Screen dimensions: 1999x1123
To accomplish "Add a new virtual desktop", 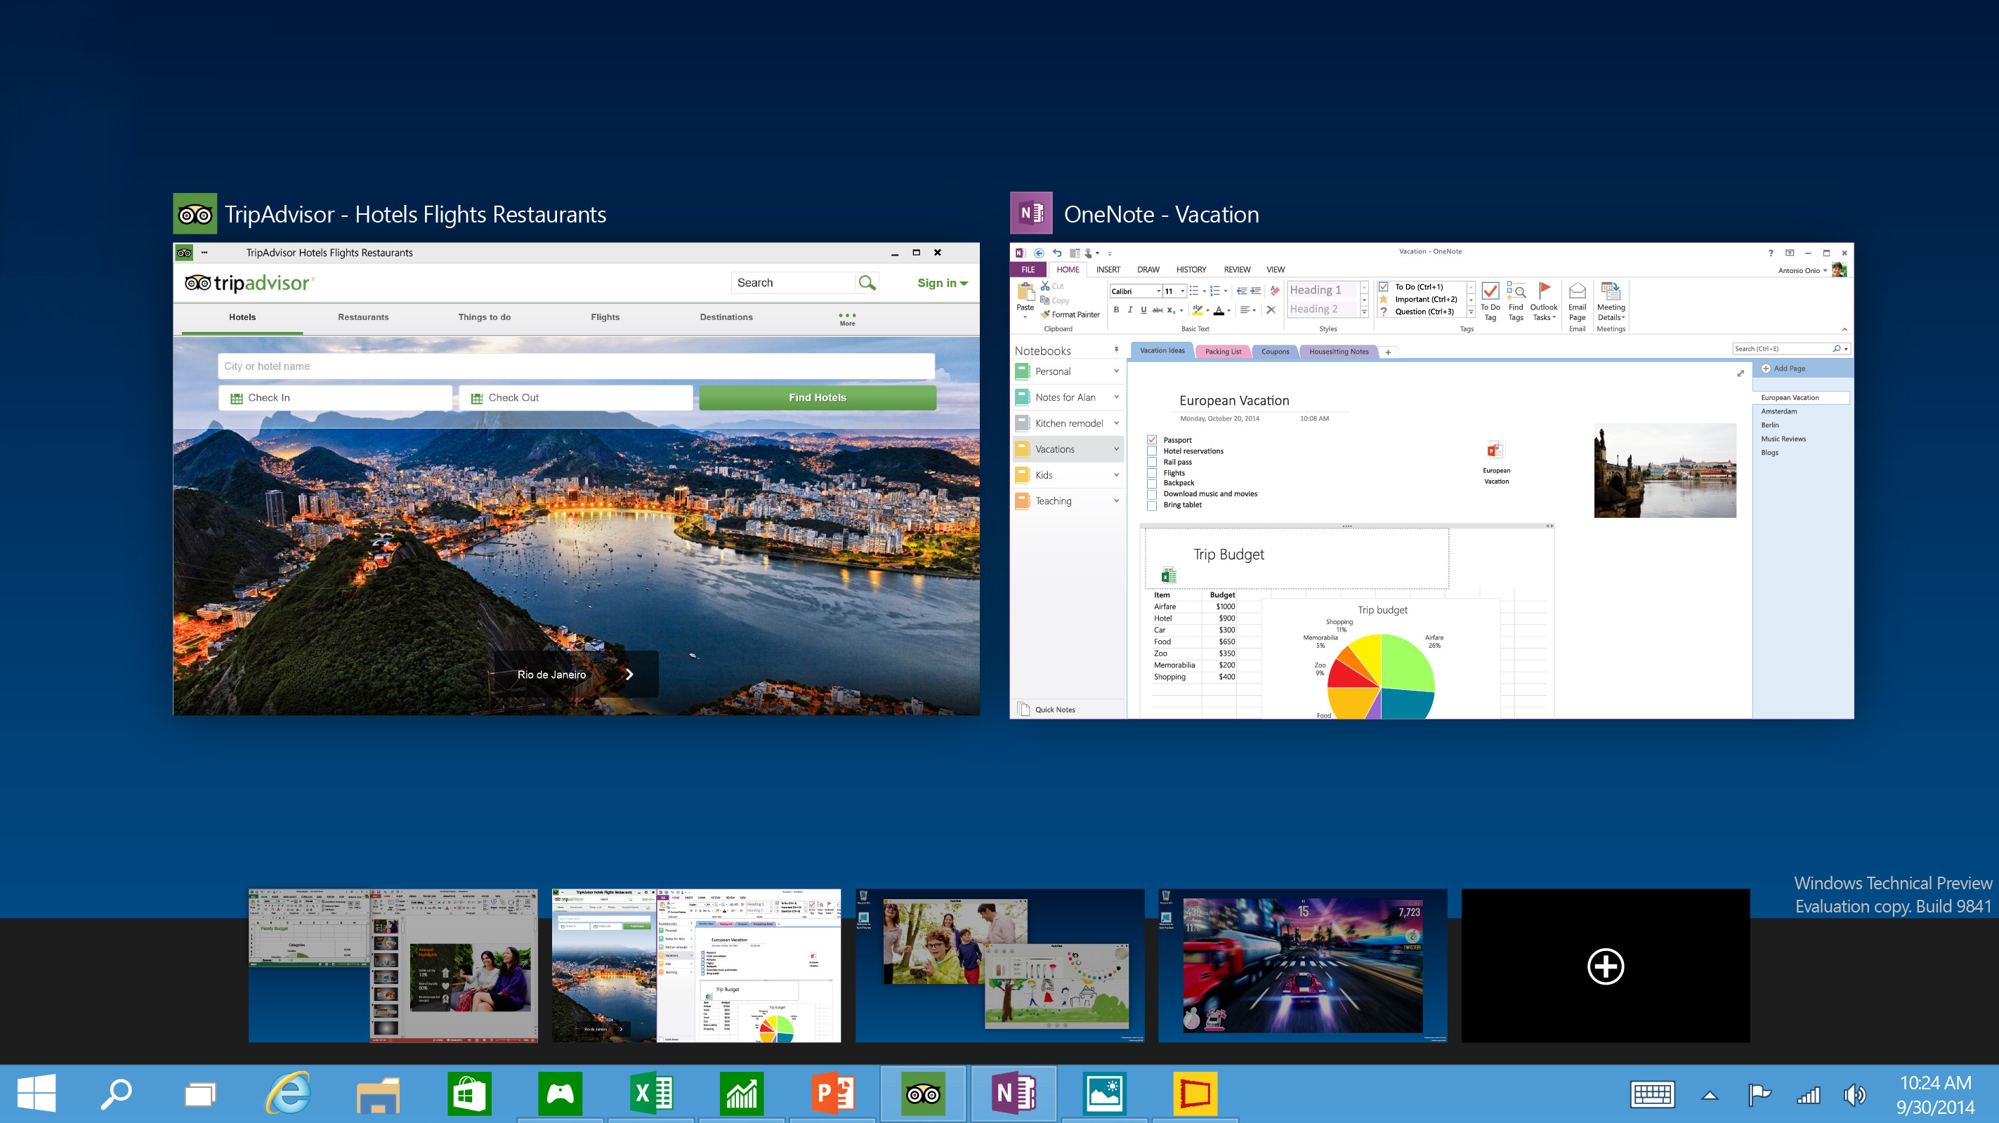I will point(1605,966).
